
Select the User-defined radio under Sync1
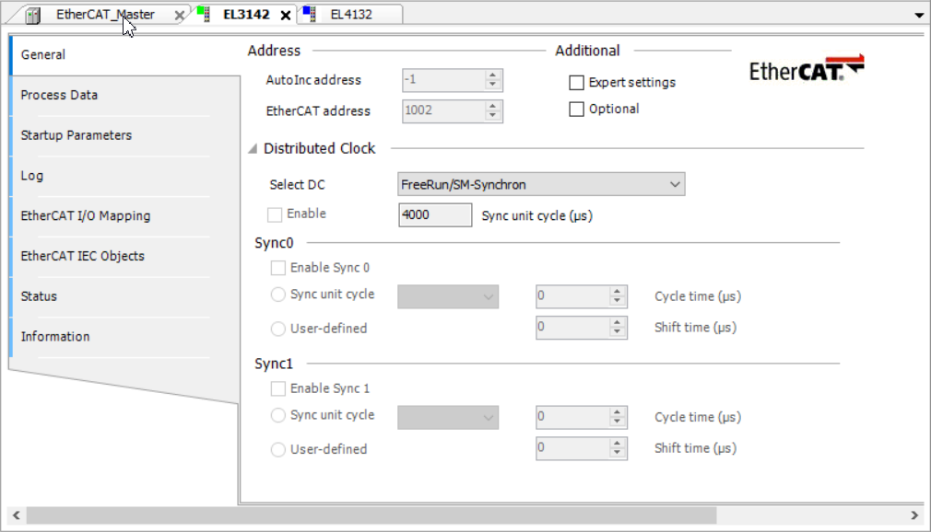point(277,449)
